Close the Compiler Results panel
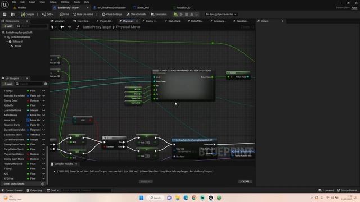The height and width of the screenshot is (202, 360). point(76,164)
